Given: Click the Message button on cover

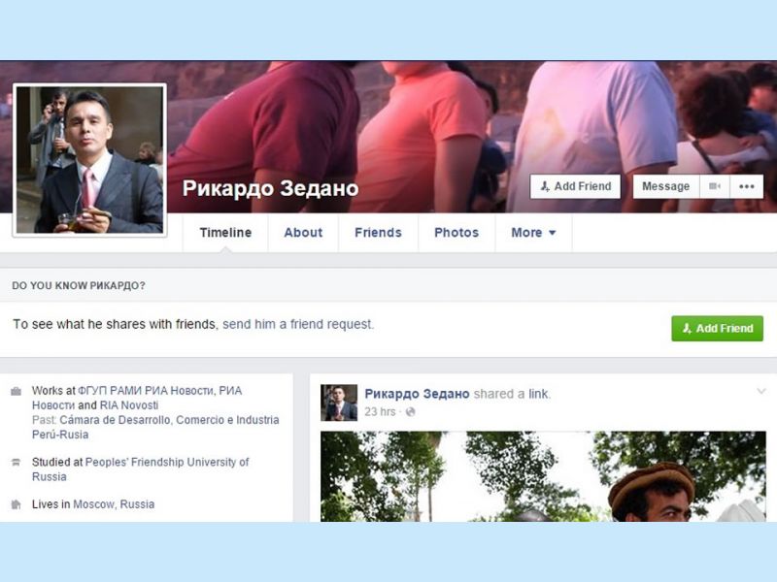Looking at the screenshot, I should point(666,186).
